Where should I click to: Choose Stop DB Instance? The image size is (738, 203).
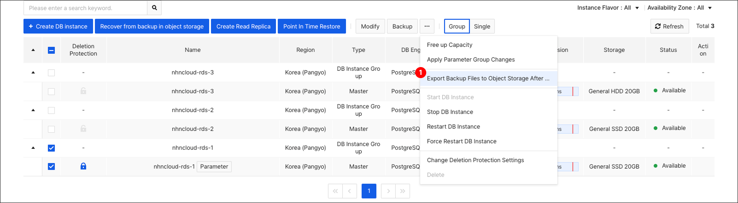(489, 112)
